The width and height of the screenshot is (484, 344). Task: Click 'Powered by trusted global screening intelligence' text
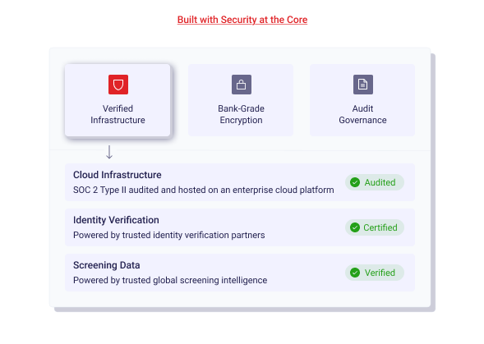[x=170, y=280]
